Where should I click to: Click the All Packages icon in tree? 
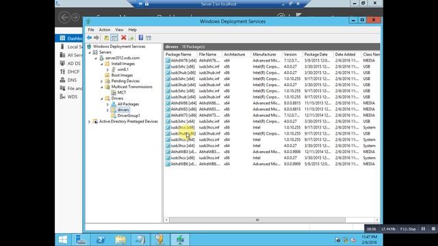click(x=114, y=104)
